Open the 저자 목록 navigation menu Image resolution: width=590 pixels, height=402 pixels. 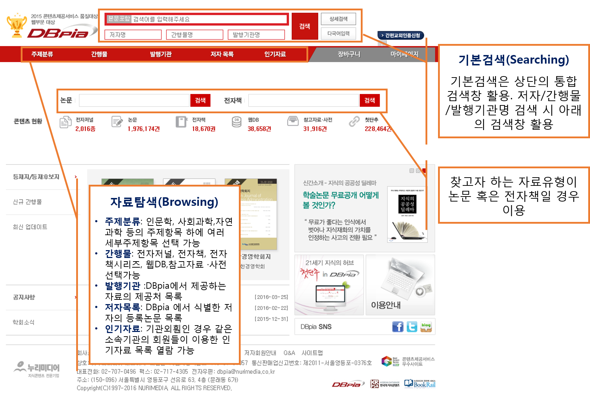[x=222, y=54]
